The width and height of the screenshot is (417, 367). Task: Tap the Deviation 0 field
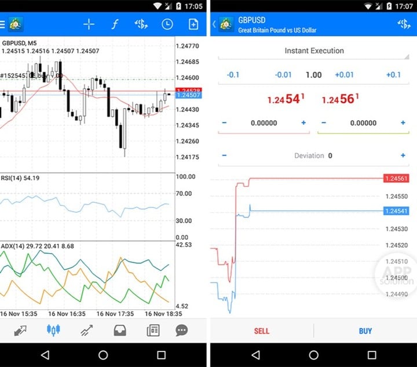click(313, 155)
